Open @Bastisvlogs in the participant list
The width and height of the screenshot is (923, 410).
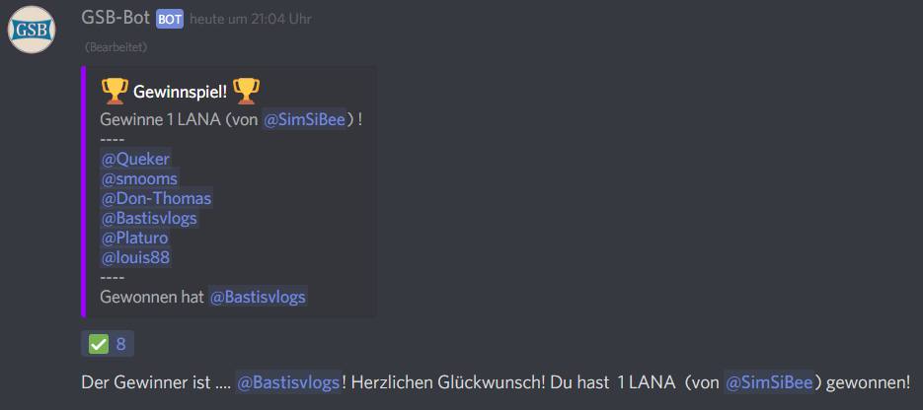(149, 219)
